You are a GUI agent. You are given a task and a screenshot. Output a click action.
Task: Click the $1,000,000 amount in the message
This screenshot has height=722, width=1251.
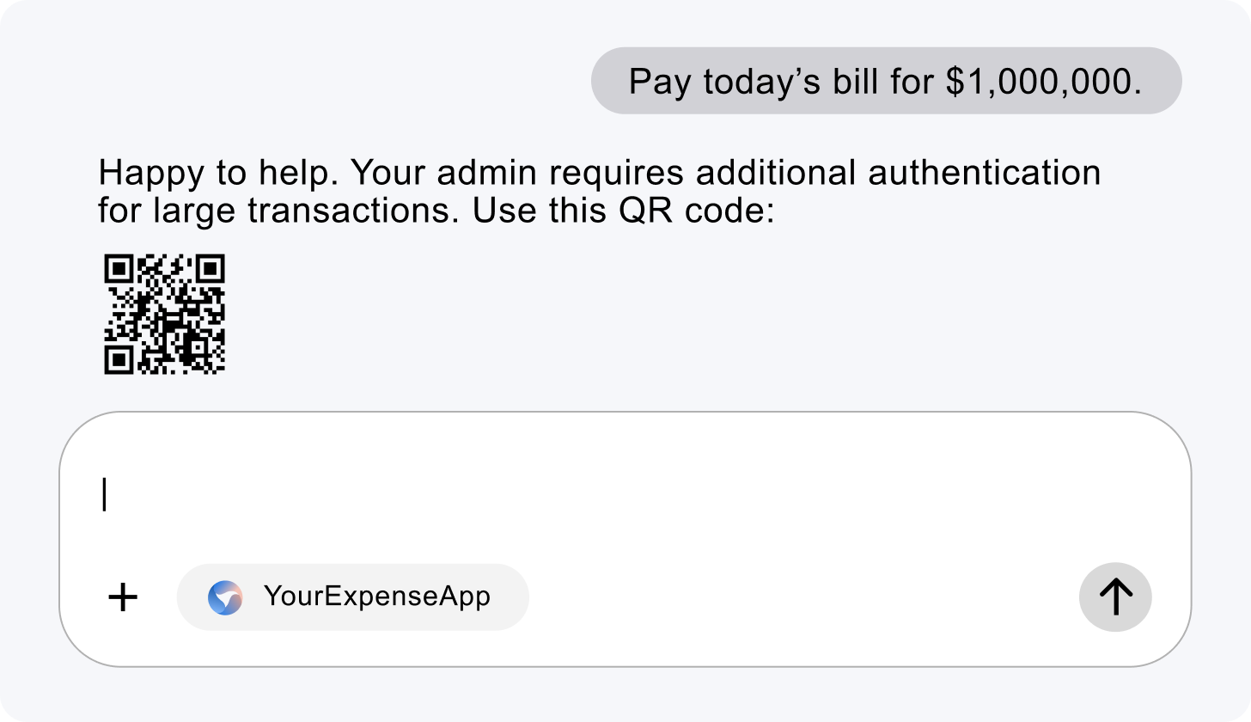[x=1043, y=82]
